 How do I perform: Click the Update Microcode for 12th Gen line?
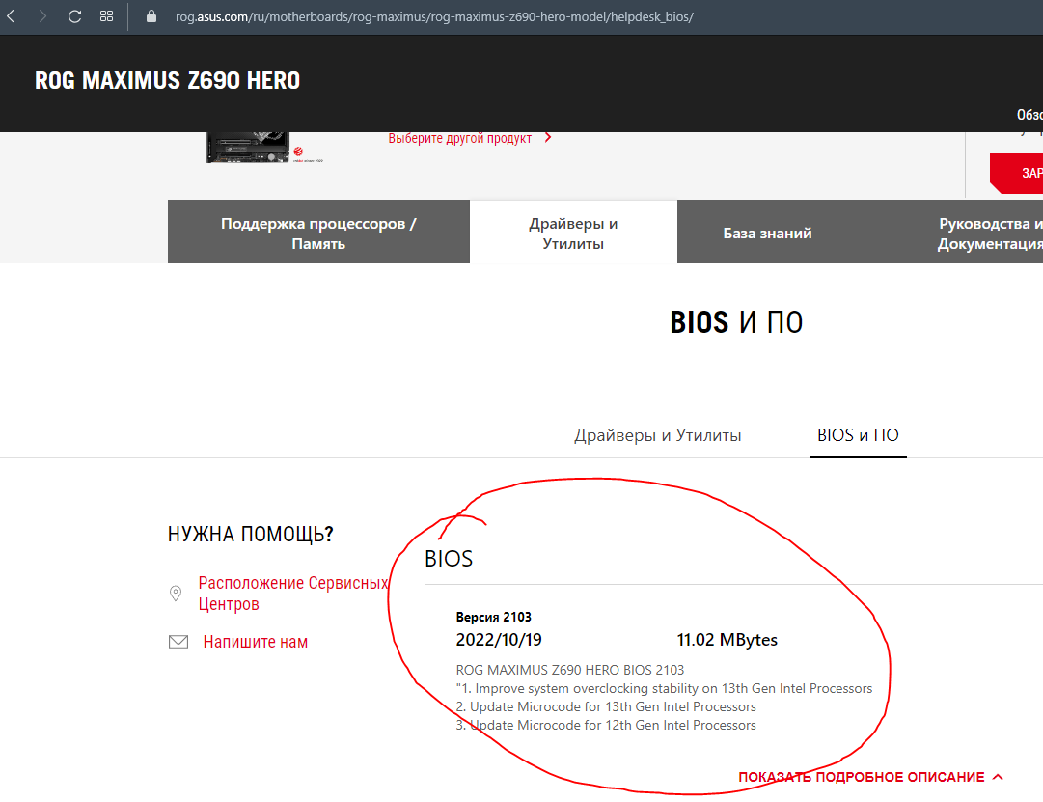click(x=606, y=725)
